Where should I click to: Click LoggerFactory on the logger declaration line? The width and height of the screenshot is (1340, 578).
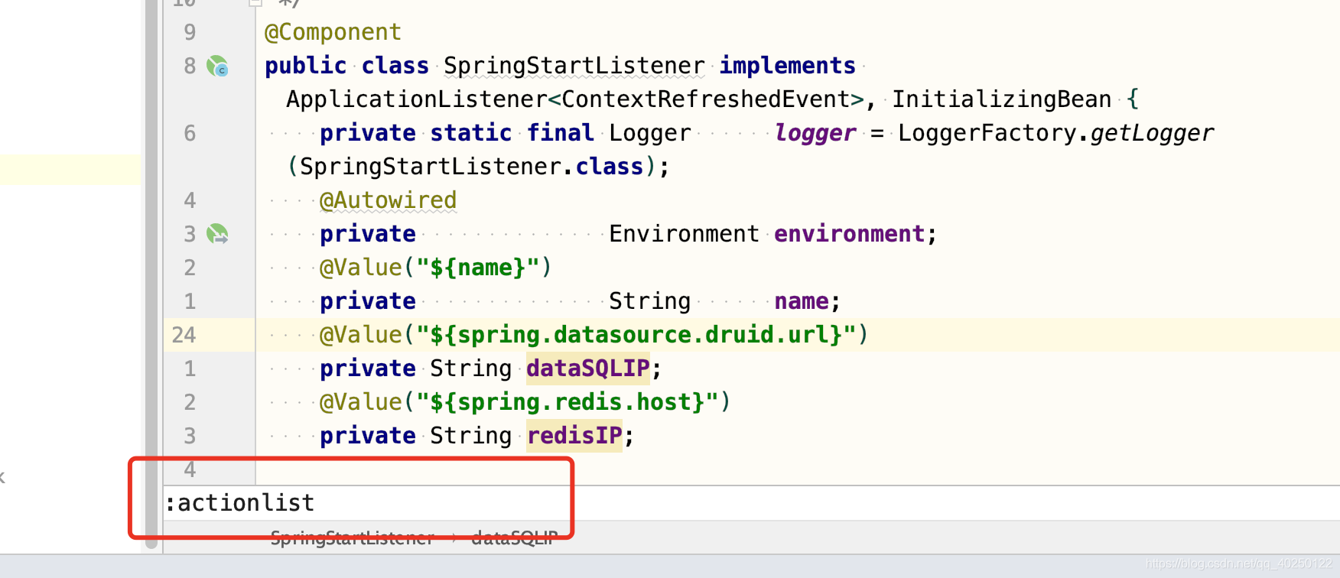pyautogui.click(x=987, y=133)
